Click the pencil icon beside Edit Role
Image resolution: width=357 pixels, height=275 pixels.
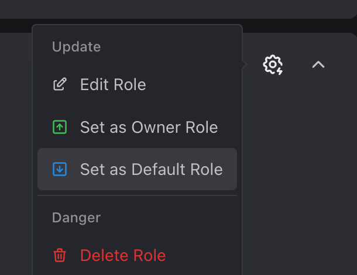[60, 84]
